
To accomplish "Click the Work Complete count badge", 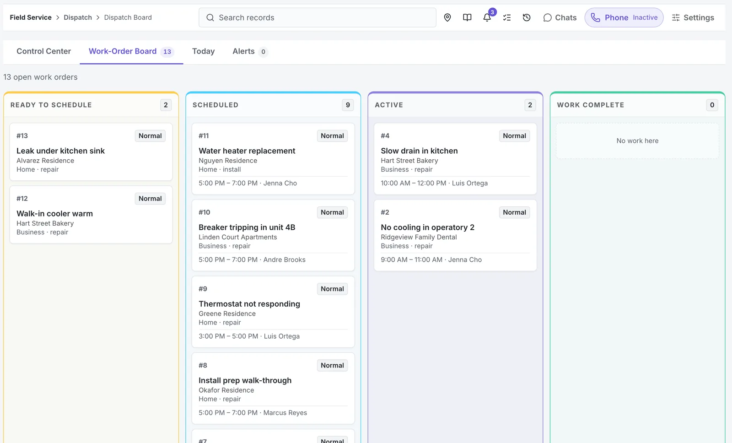I will pos(712,105).
